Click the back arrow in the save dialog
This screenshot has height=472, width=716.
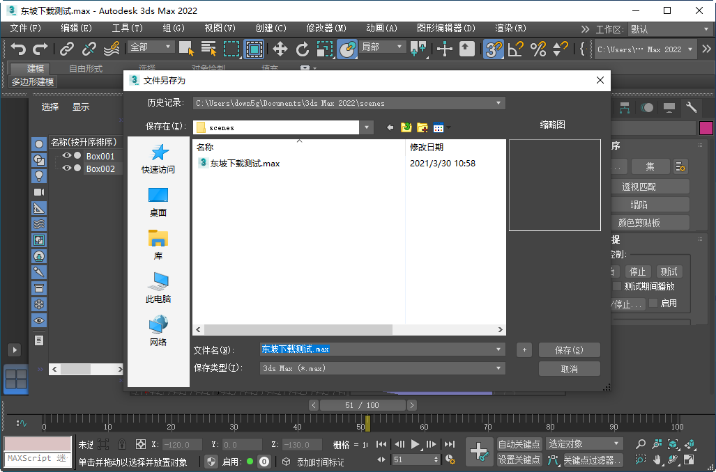pyautogui.click(x=390, y=126)
